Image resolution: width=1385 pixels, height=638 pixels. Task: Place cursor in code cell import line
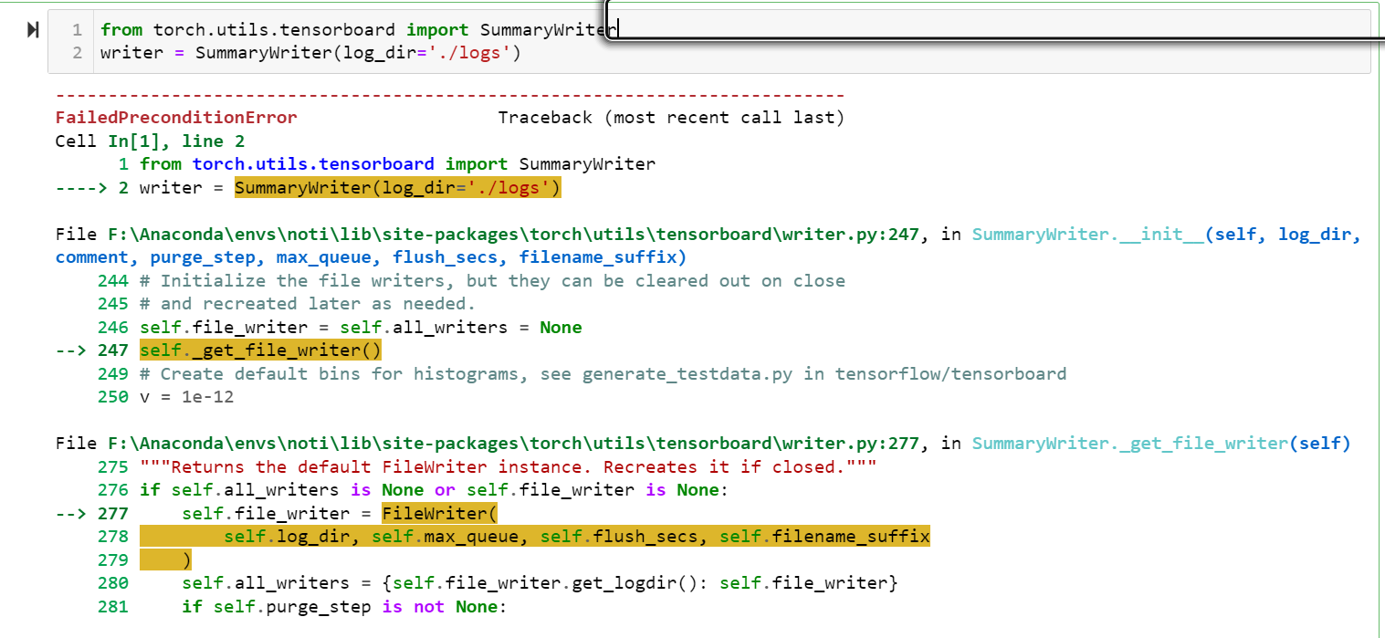[x=360, y=30]
